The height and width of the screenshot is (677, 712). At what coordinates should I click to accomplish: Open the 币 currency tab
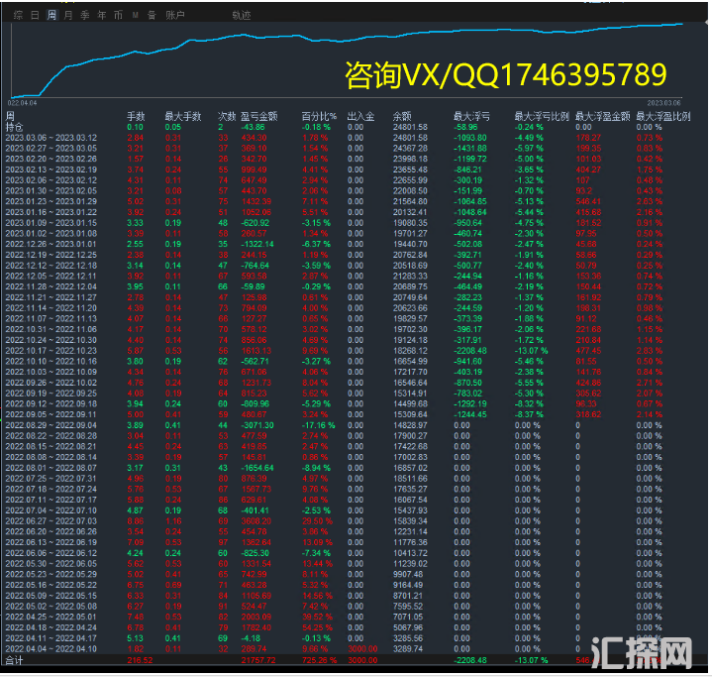tap(118, 16)
